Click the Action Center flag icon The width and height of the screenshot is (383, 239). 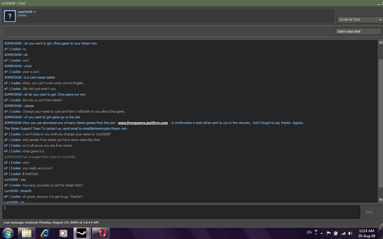pyautogui.click(x=329, y=233)
